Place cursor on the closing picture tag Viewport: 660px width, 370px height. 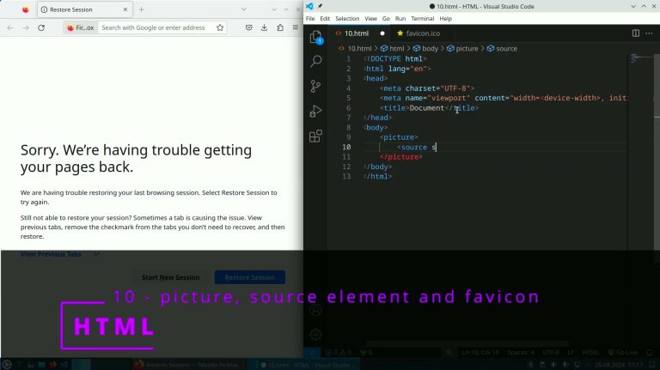click(x=400, y=157)
